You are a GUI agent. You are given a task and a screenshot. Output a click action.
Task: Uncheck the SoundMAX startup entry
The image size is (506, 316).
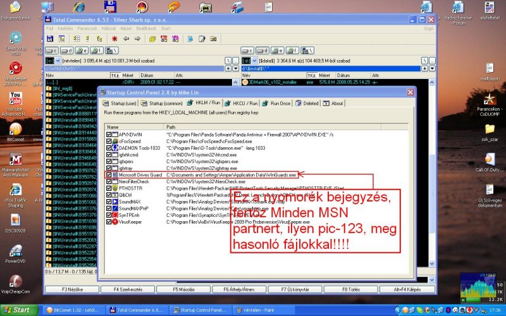click(109, 202)
